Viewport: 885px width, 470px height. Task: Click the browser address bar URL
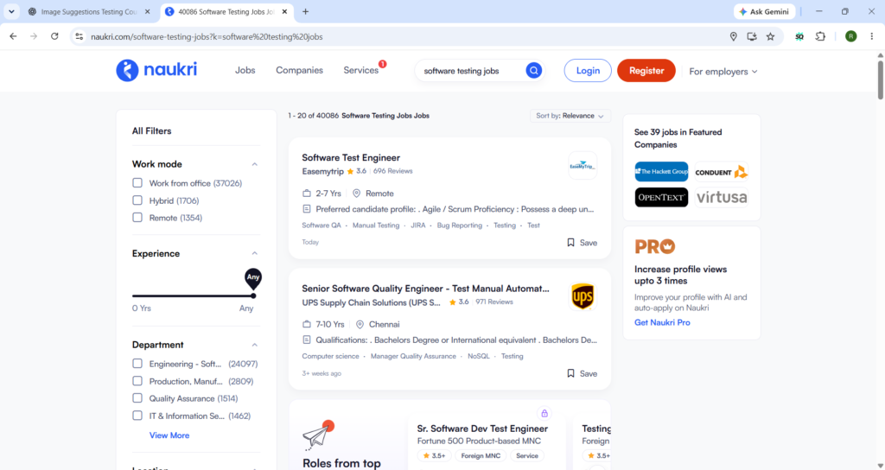click(207, 36)
